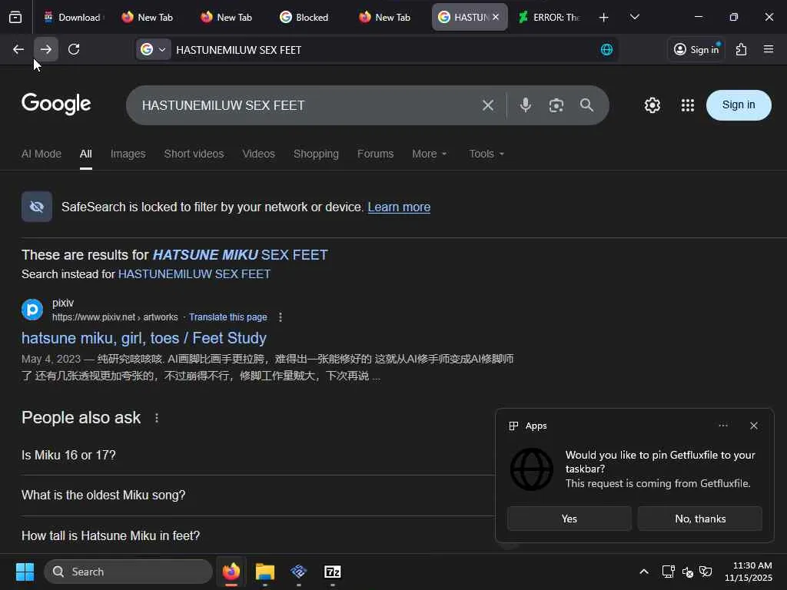The height and width of the screenshot is (590, 787).
Task: Click the browser Sign in account button
Action: point(696,49)
